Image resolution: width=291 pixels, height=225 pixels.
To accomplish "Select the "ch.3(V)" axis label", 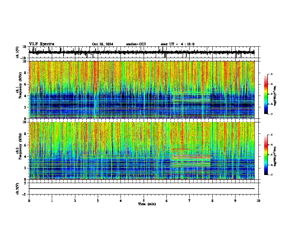I will point(17,189).
